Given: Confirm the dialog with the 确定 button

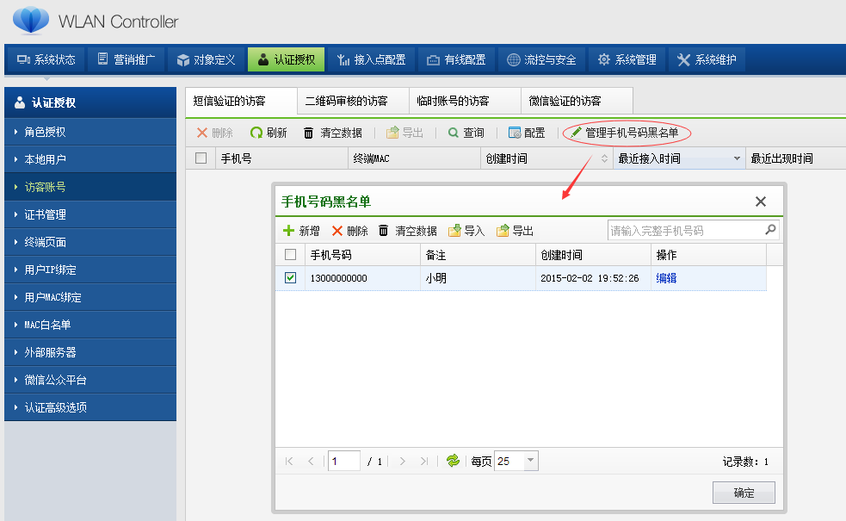Looking at the screenshot, I should 742,492.
